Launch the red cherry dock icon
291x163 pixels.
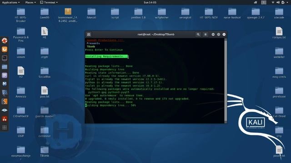(x=5, y=119)
